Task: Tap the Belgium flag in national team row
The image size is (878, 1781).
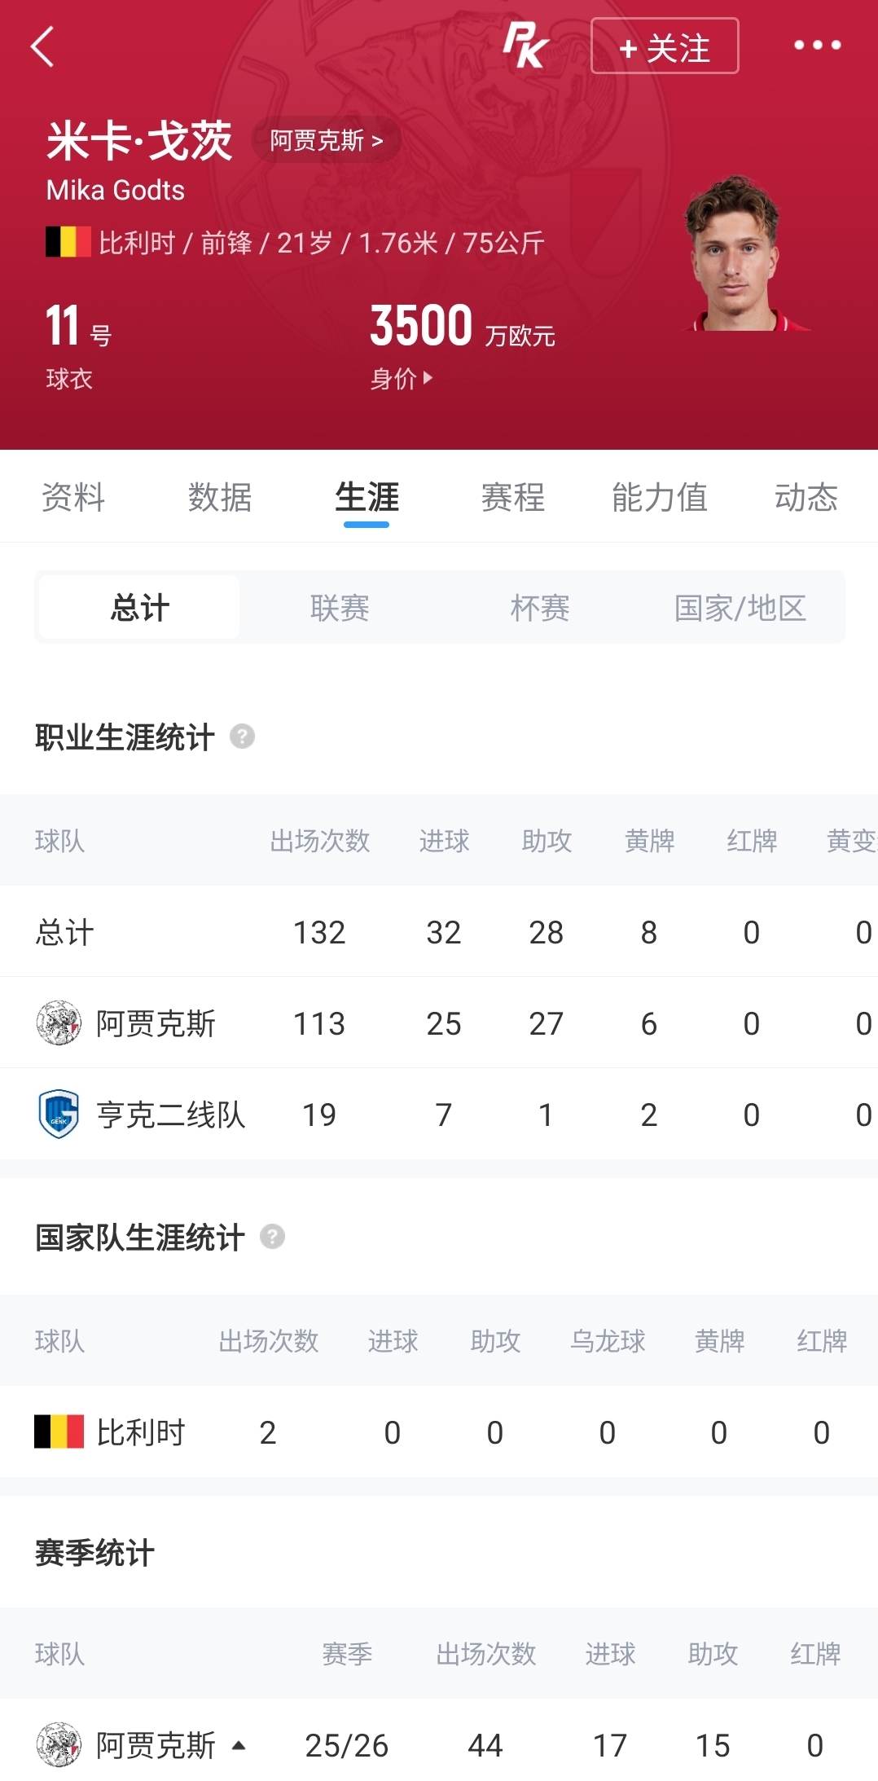Action: [x=59, y=1431]
